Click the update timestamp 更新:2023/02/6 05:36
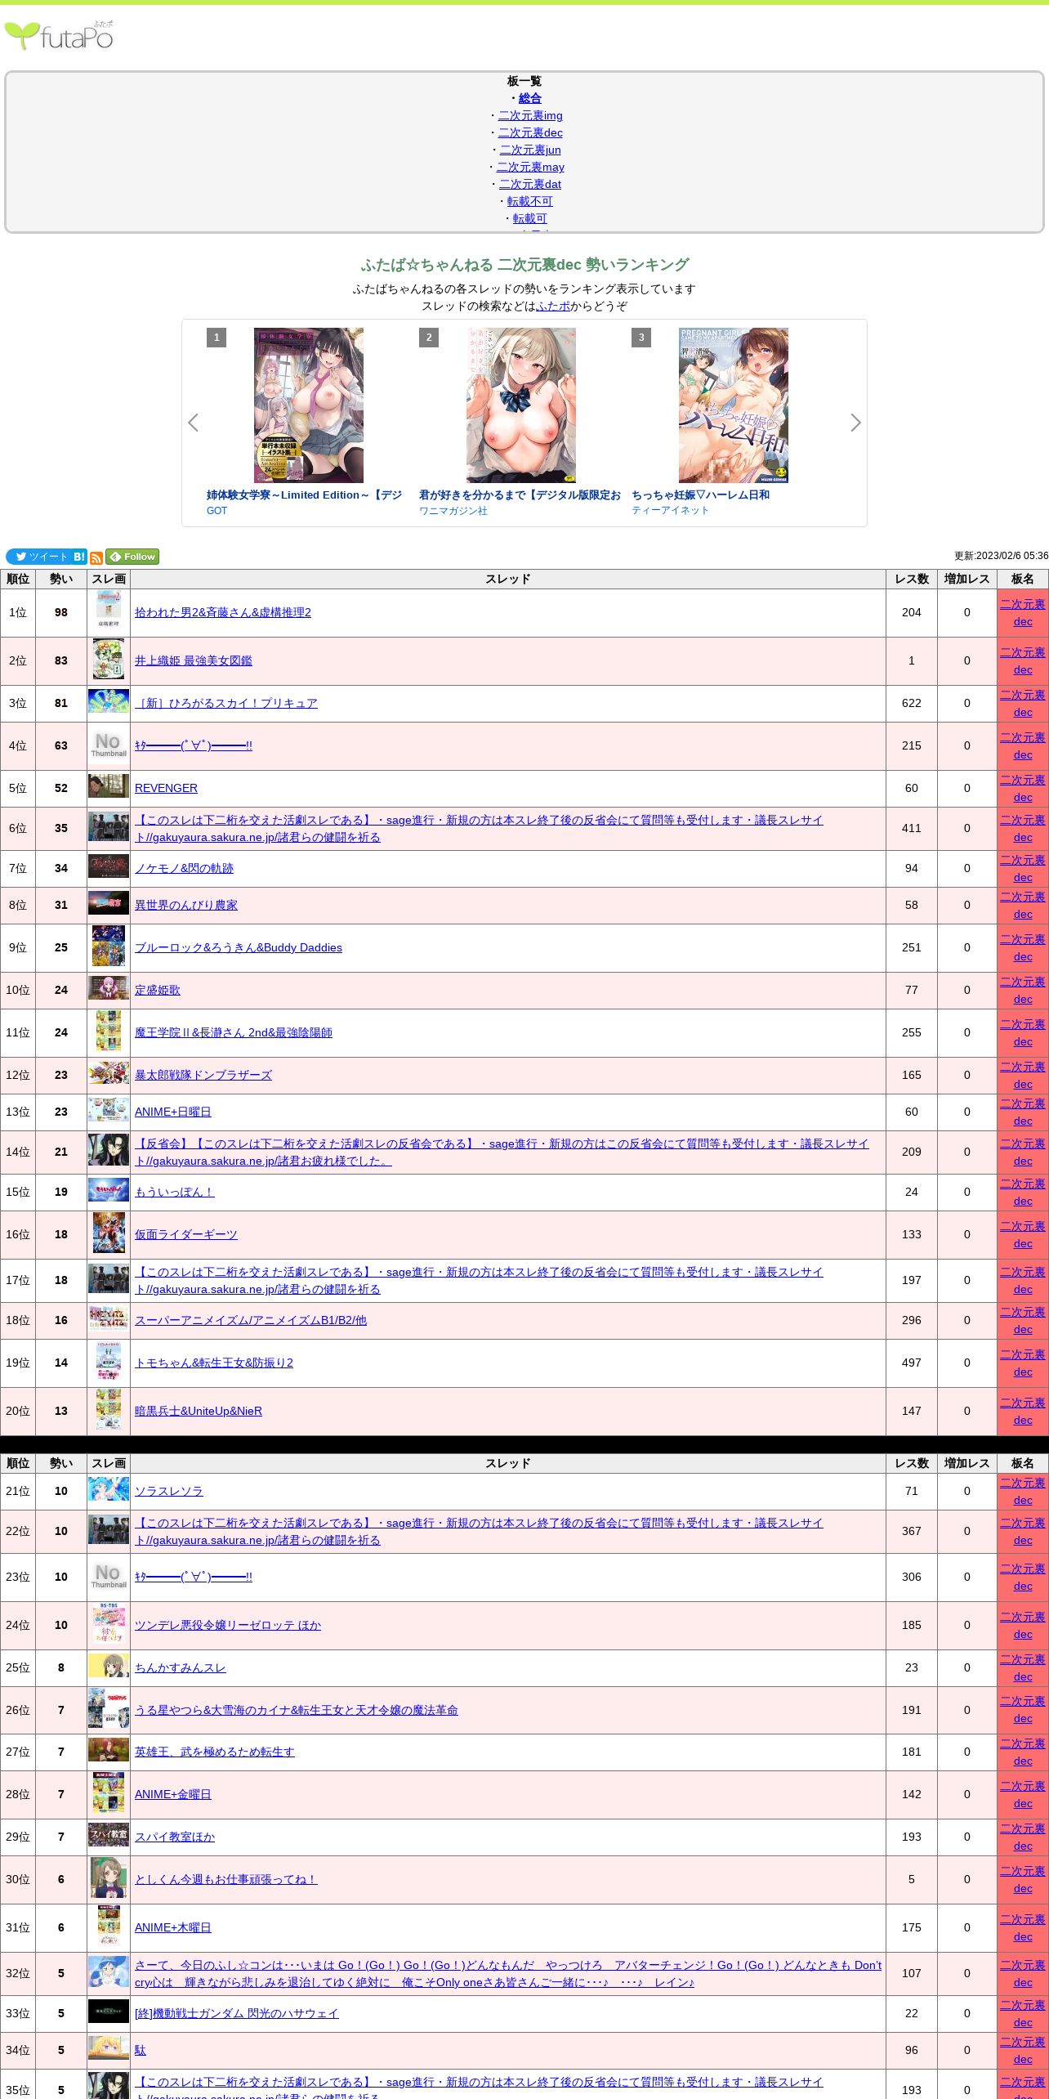The image size is (1049, 2099). click(x=1002, y=556)
